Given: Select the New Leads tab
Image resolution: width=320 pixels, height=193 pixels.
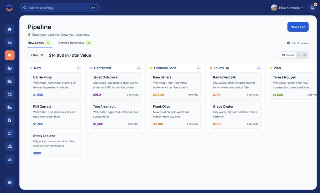Looking at the screenshot, I should click(x=40, y=43).
